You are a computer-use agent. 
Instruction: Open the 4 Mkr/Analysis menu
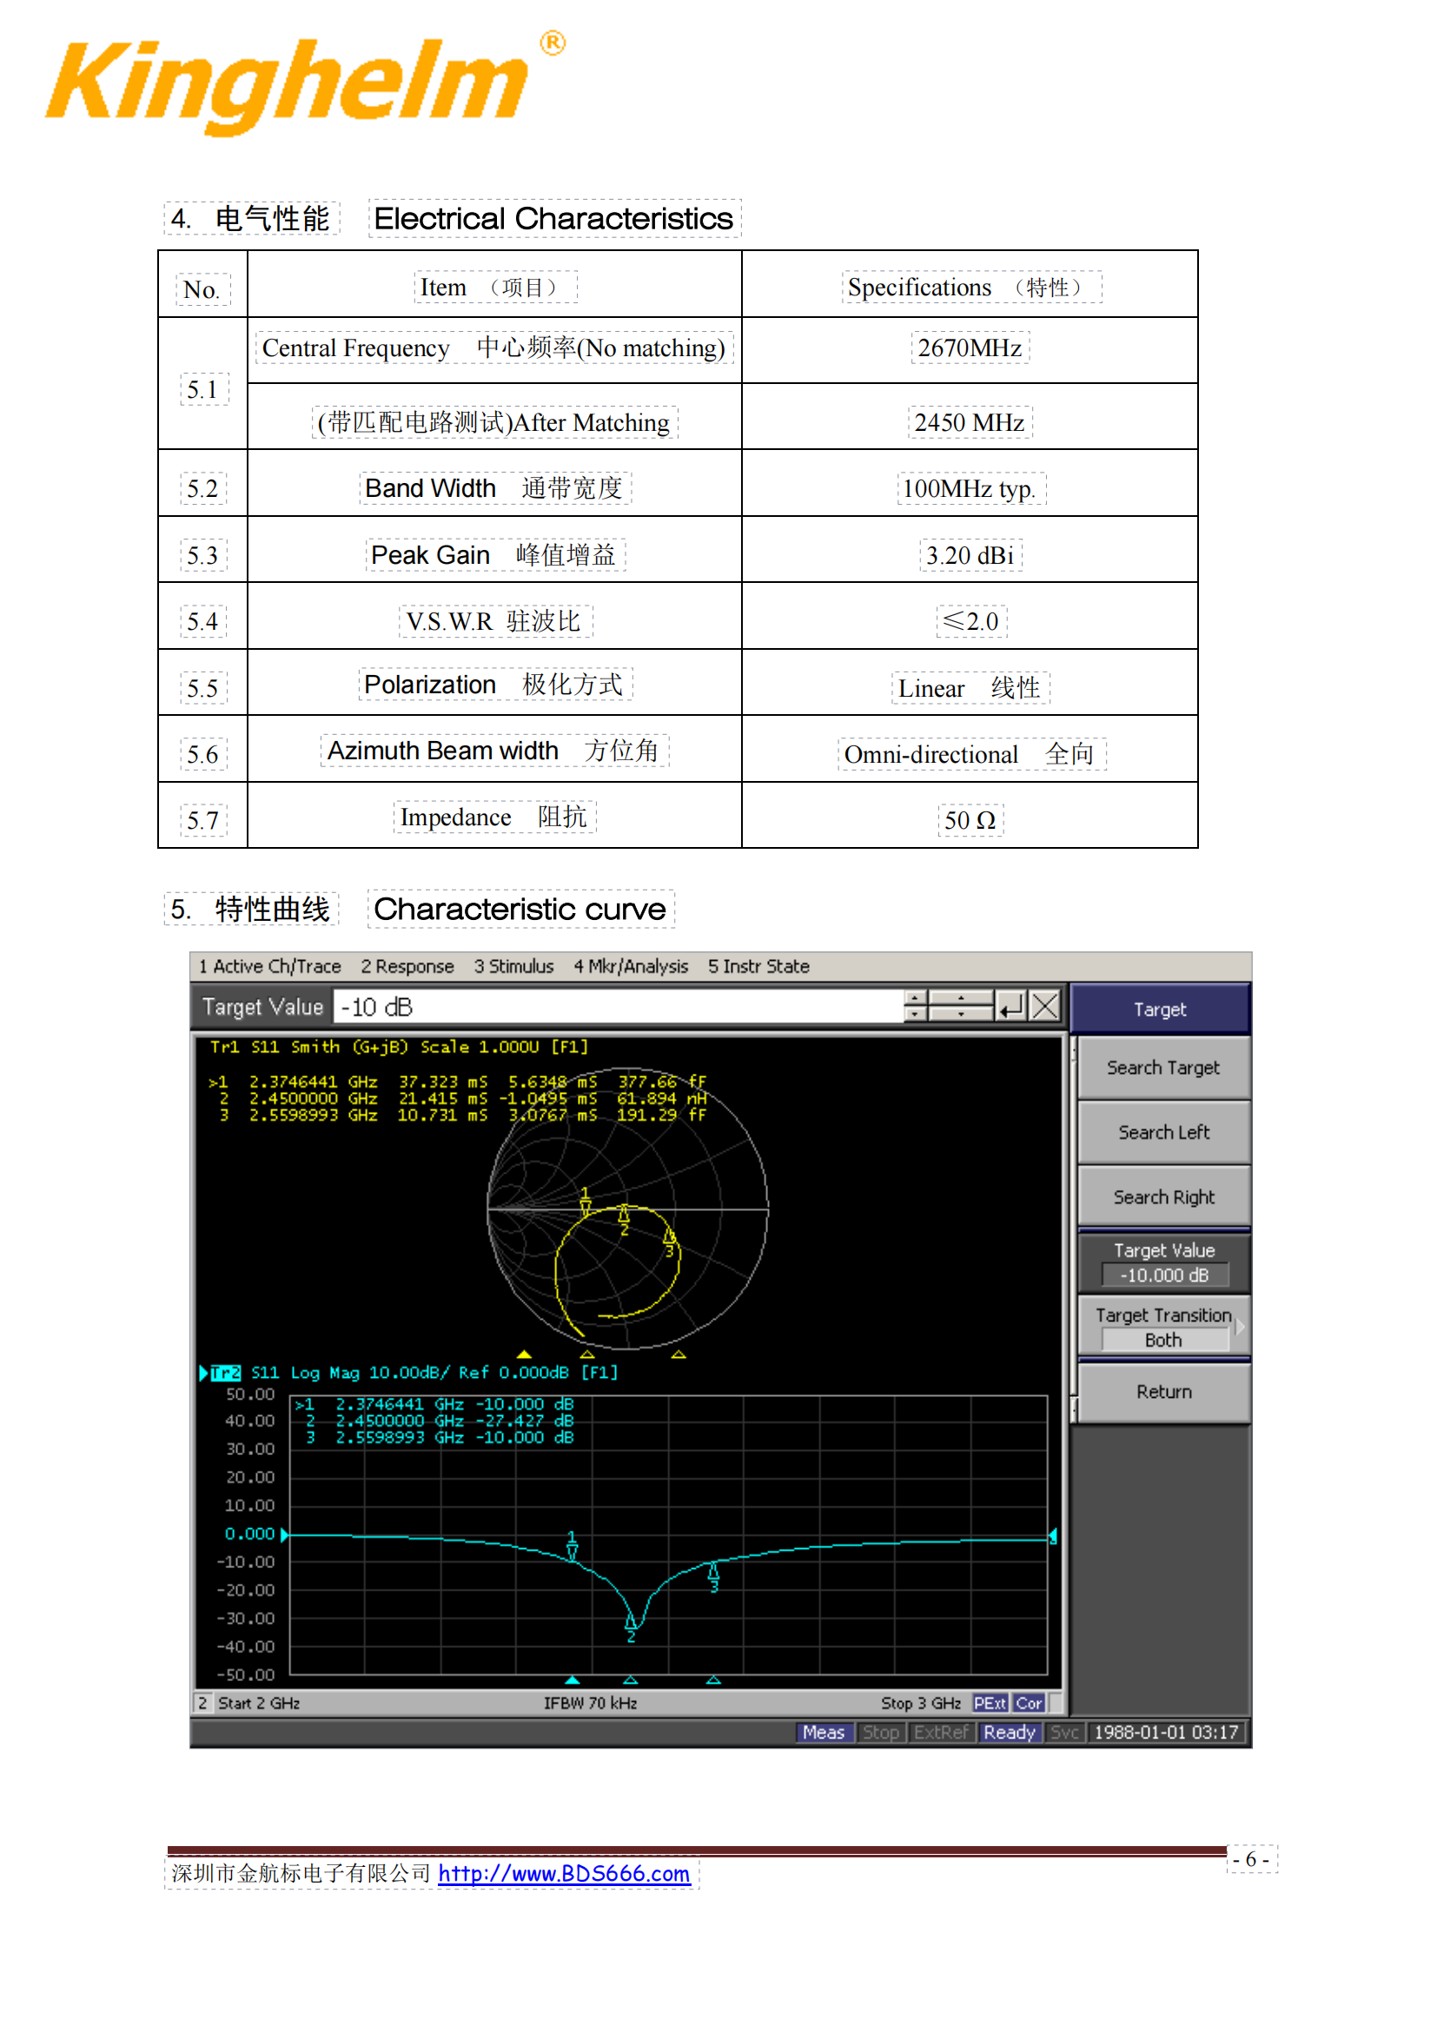631,966
